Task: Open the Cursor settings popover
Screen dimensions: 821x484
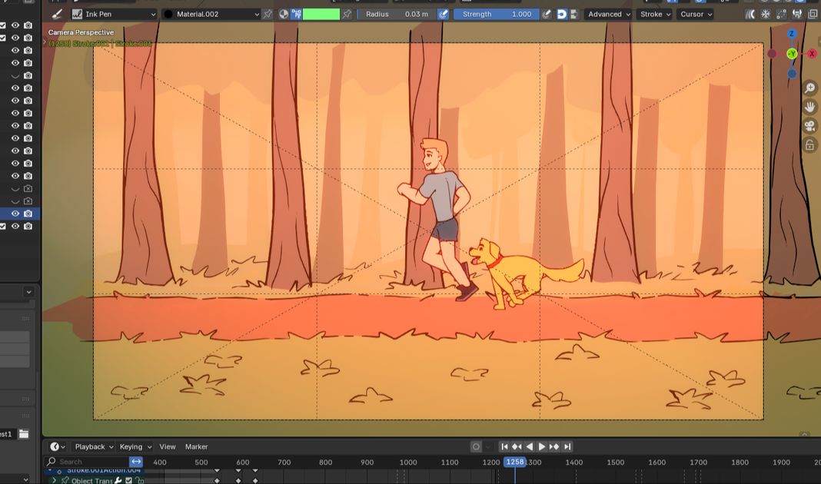Action: coord(696,14)
